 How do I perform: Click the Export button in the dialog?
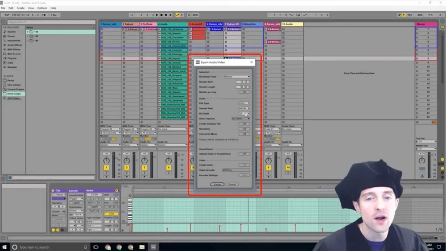(x=217, y=184)
